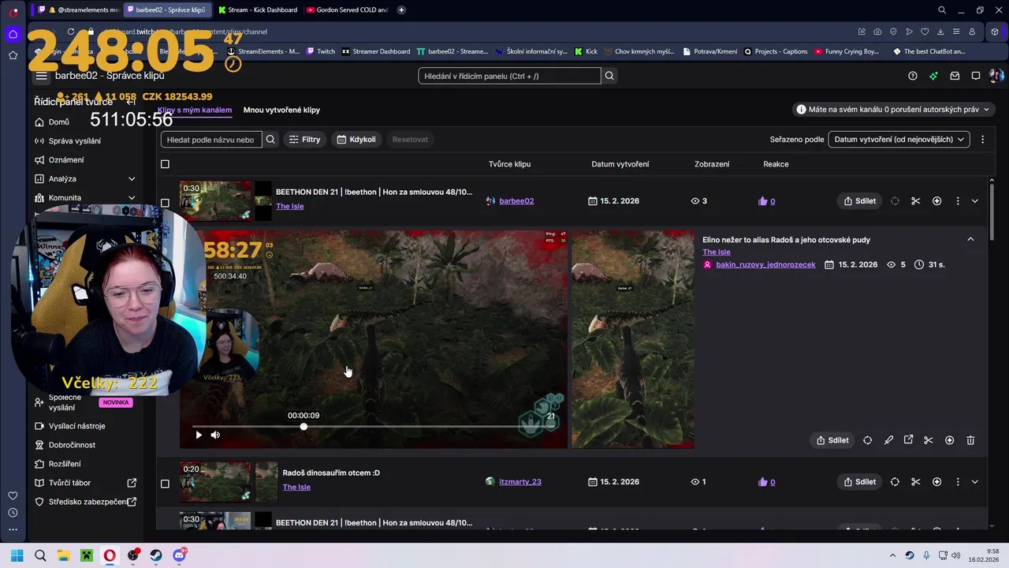This screenshot has height=568, width=1009.
Task: Open the Filtry filter options
Action: pyautogui.click(x=304, y=140)
